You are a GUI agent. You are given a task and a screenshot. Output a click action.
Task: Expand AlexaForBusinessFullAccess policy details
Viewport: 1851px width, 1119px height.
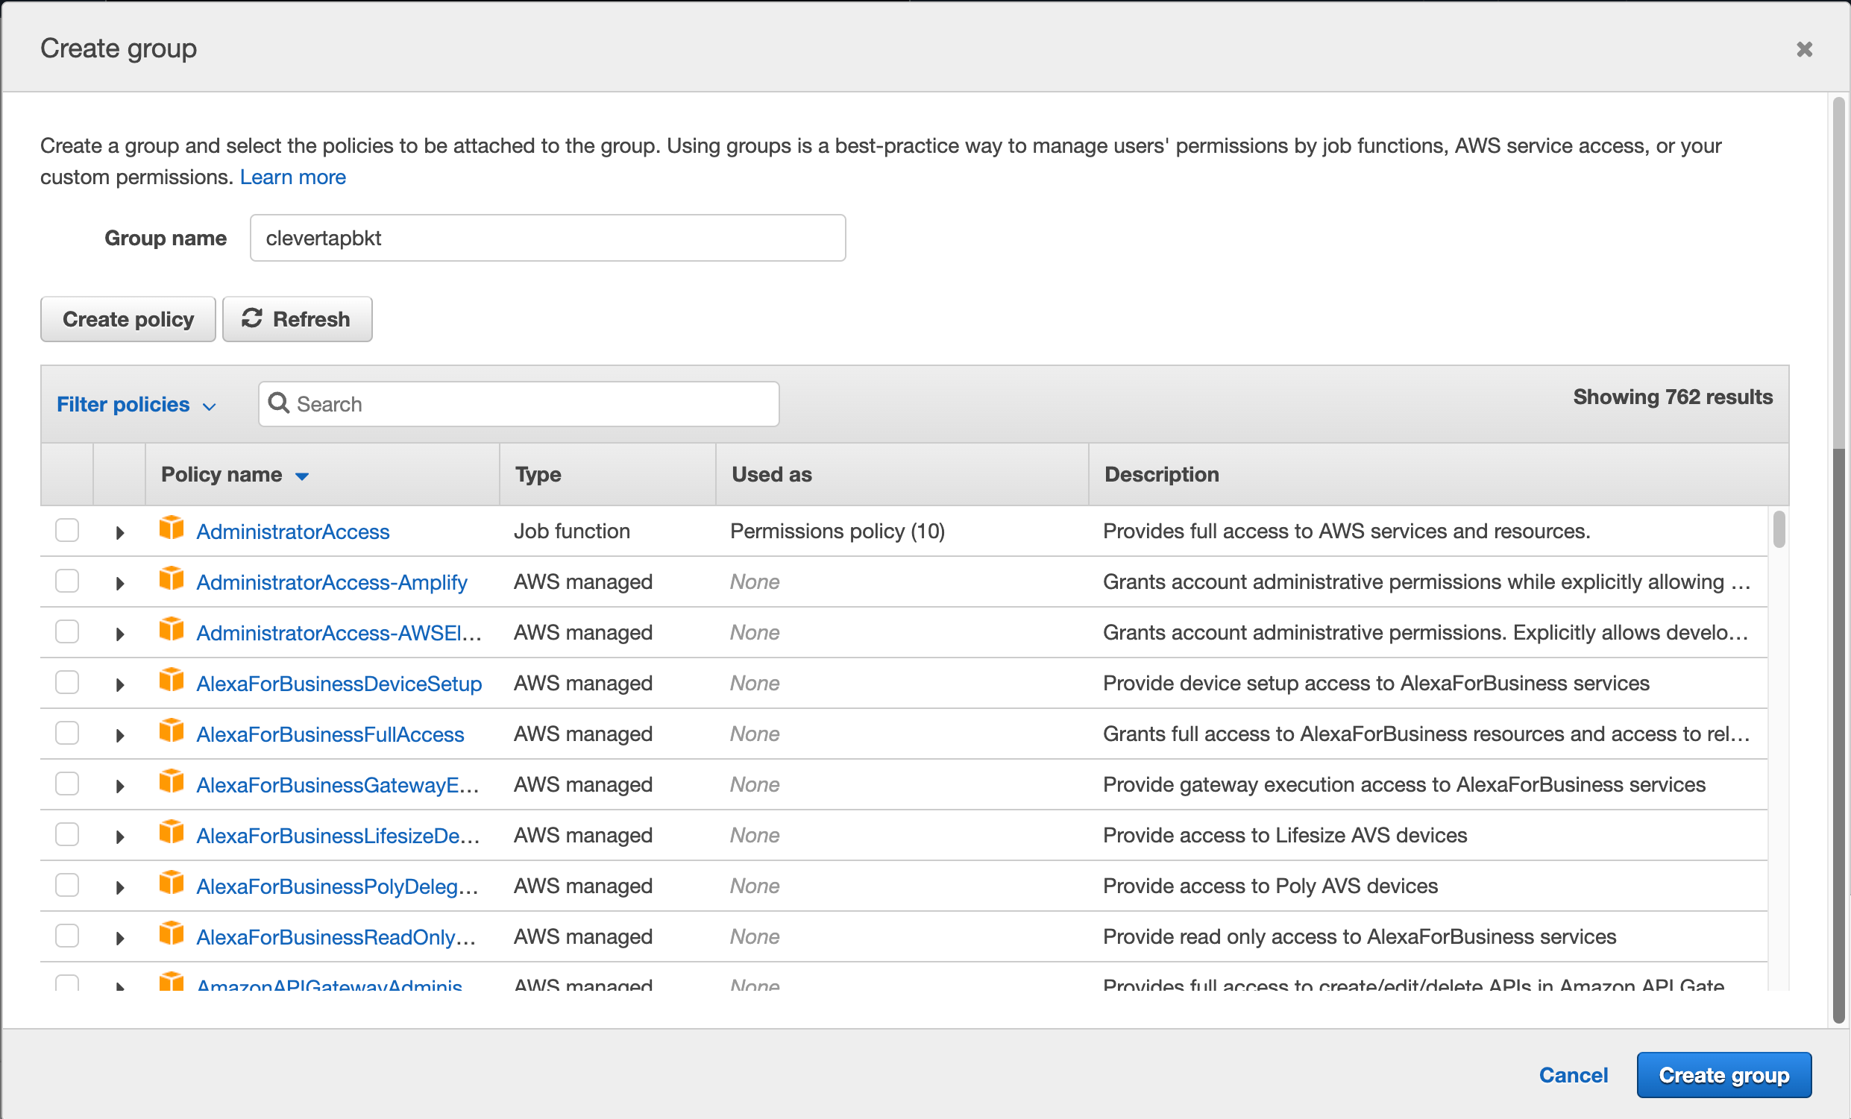click(x=119, y=736)
